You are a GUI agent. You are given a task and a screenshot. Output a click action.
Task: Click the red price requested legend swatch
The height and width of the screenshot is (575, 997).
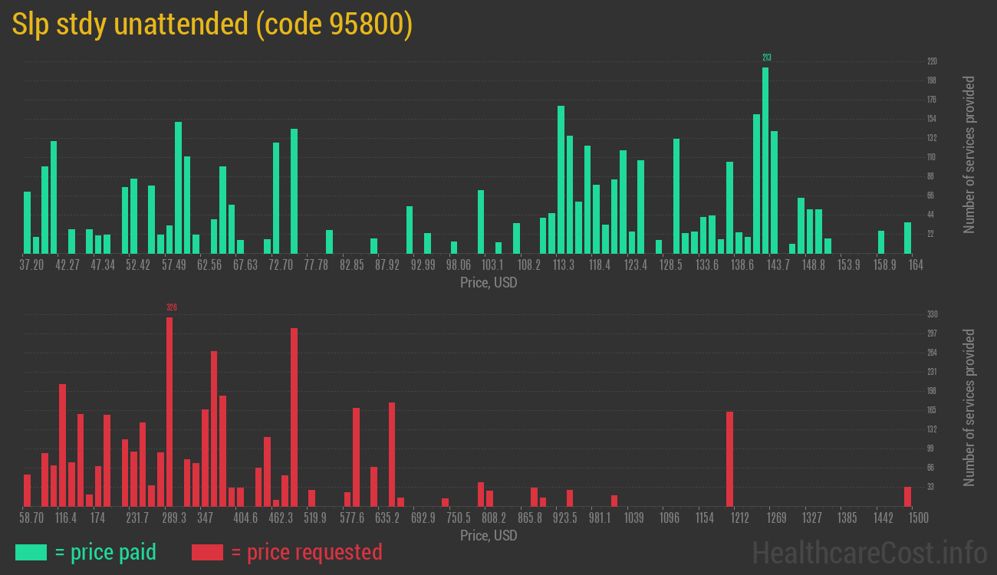click(x=207, y=552)
